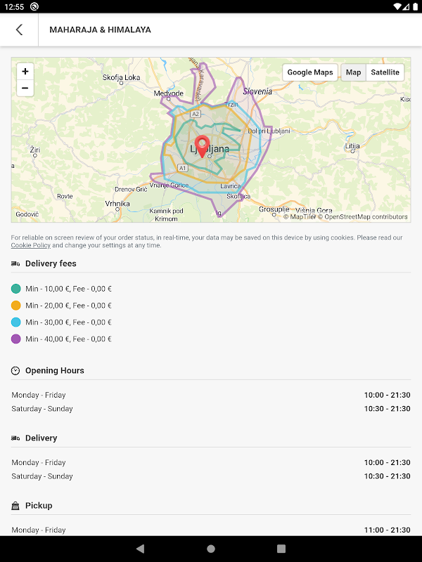Click Opening Hours 'Saturday - Sunday' row label
This screenshot has height=562, width=422.
pos(42,409)
